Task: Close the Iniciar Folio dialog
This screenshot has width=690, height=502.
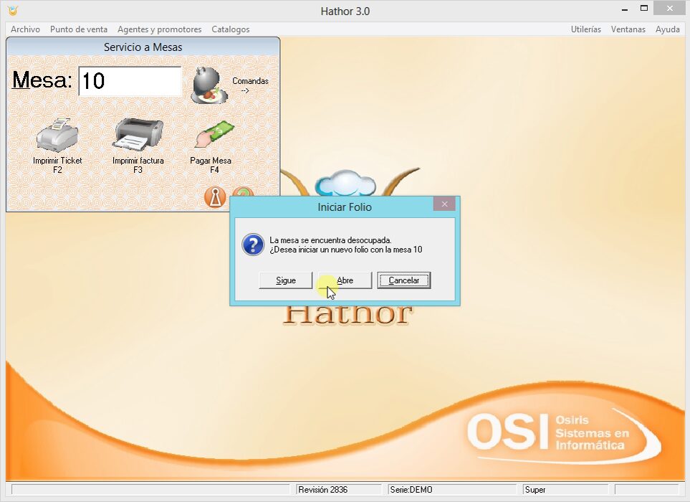Action: pyautogui.click(x=444, y=204)
